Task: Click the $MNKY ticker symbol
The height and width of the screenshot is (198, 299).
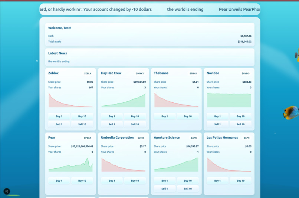Action: 140,73
